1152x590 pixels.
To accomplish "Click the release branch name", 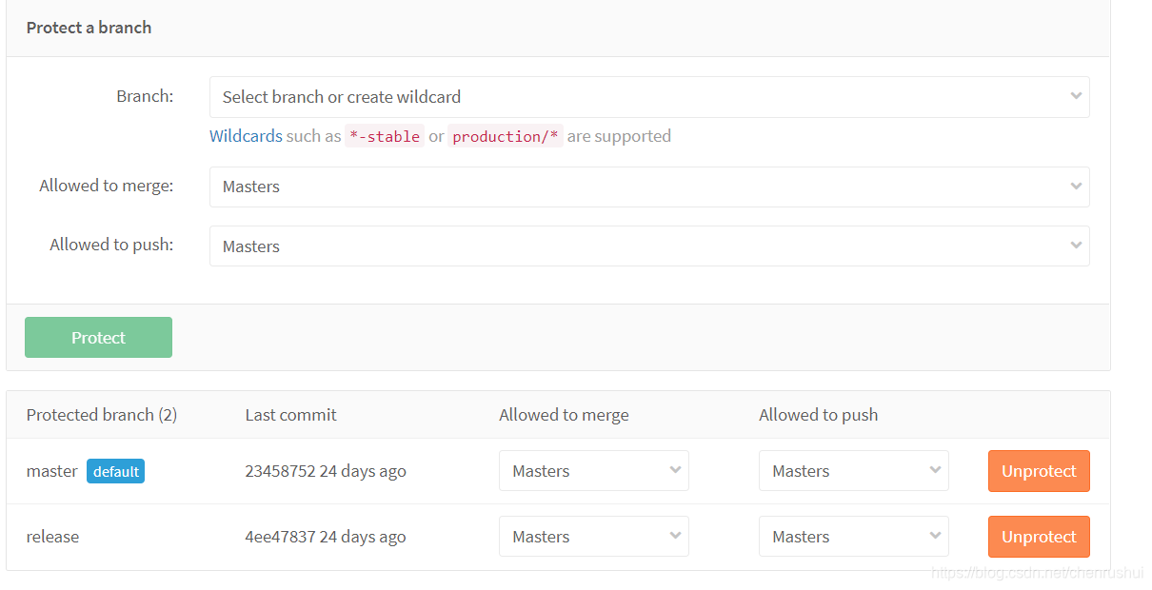I will 53,537.
